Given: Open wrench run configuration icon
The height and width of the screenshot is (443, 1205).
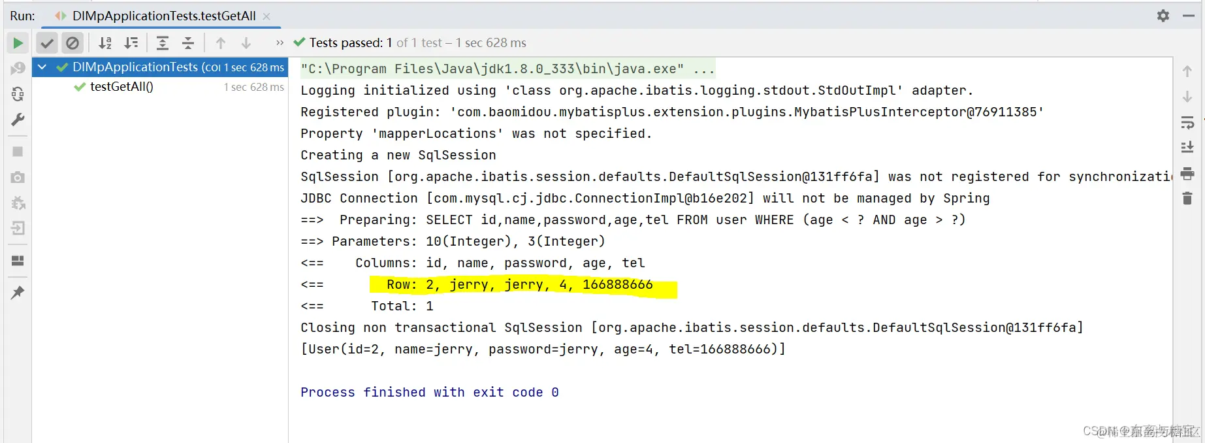Looking at the screenshot, I should tap(18, 120).
